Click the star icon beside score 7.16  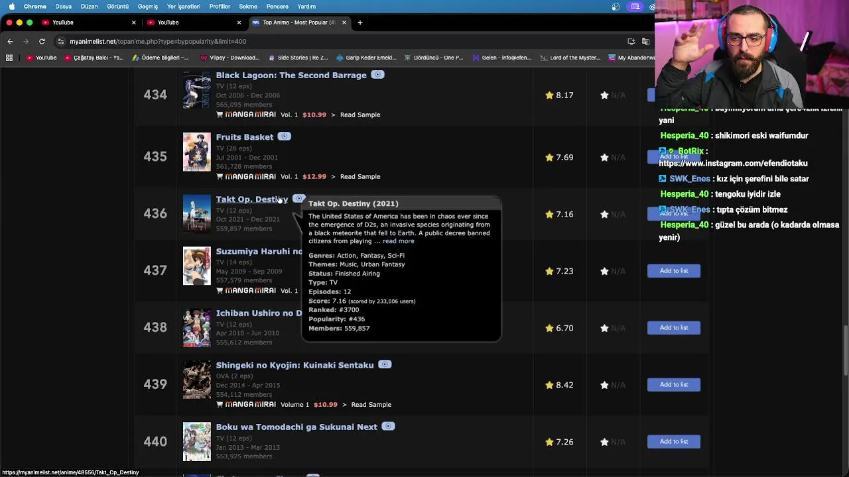549,215
